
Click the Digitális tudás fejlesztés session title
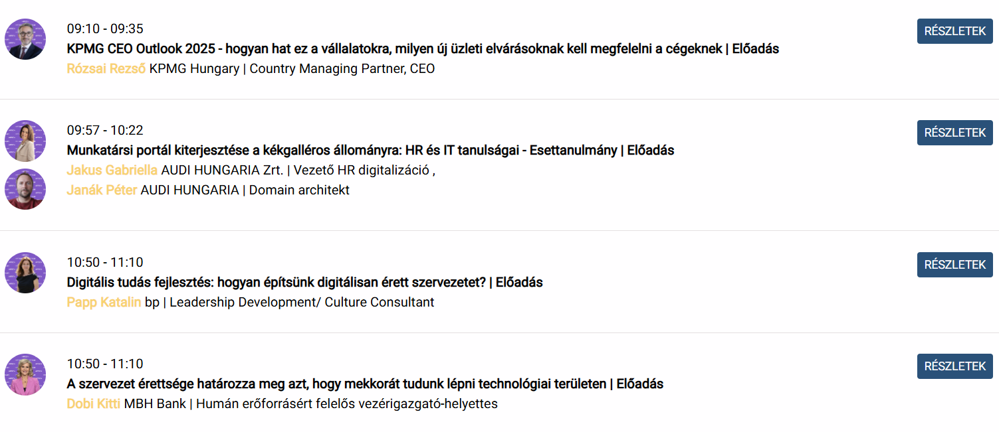point(304,282)
